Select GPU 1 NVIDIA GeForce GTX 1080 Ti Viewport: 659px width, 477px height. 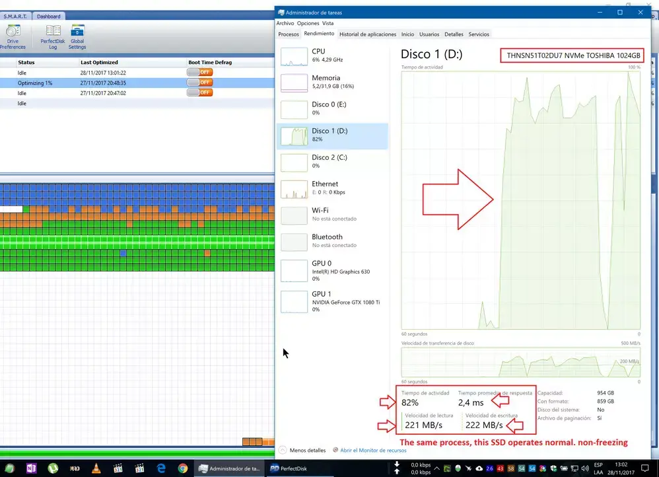pyautogui.click(x=332, y=302)
